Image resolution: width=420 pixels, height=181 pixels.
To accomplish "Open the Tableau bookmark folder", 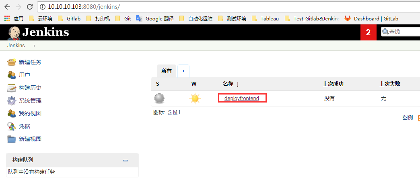I will [266, 19].
